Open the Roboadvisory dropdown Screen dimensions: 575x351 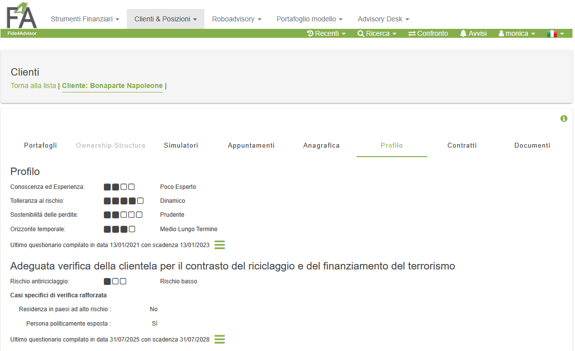coord(237,19)
